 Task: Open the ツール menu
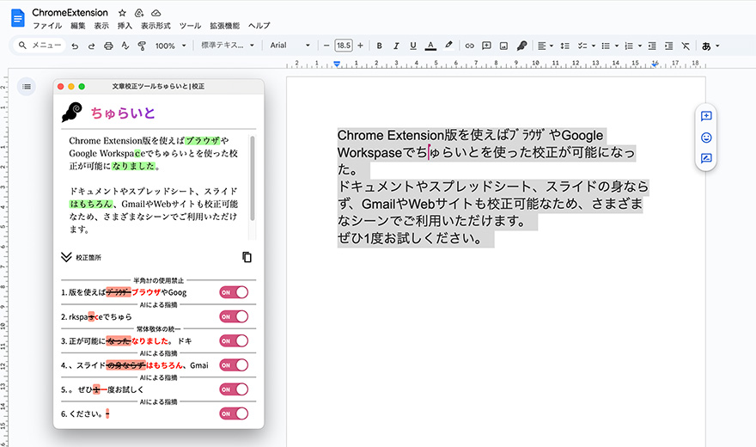tap(191, 26)
